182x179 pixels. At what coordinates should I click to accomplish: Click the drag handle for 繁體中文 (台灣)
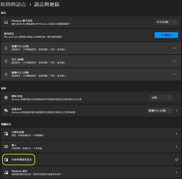6,48
